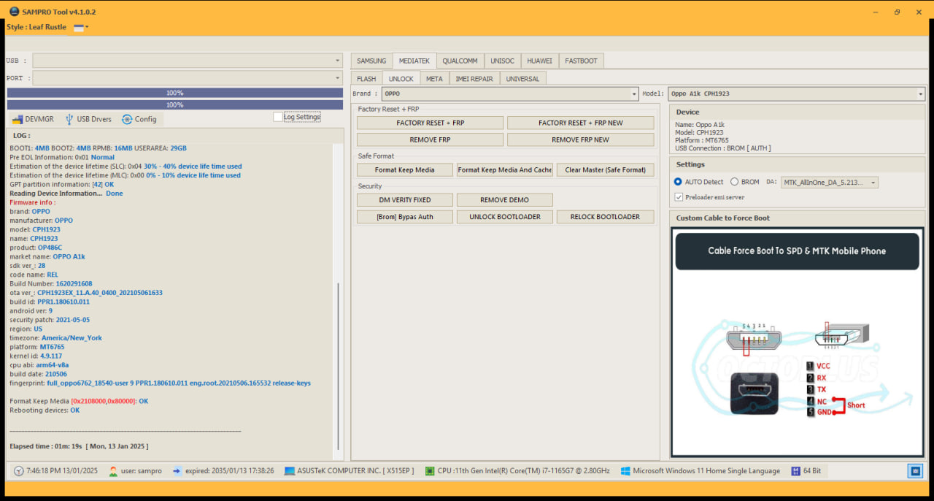Screen dimensions: 934x501
Task: Click the REMOVE DEMO button
Action: pyautogui.click(x=505, y=199)
